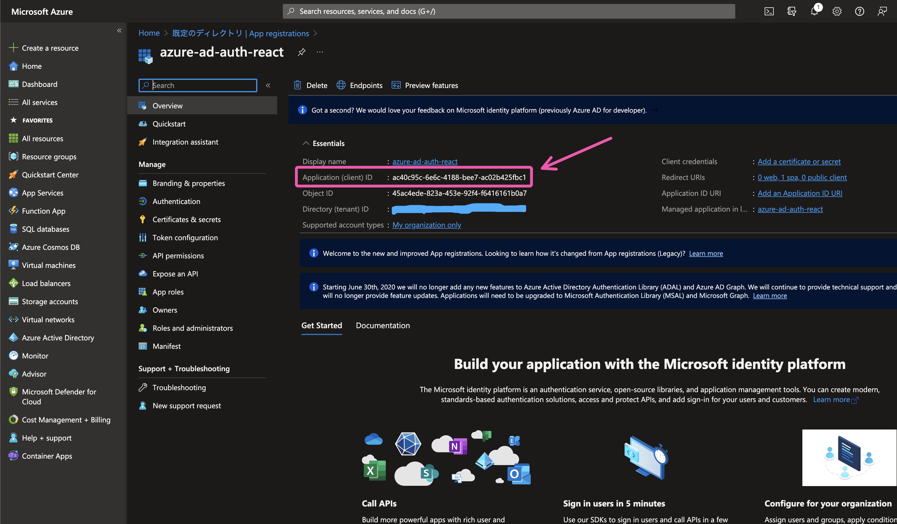Collapse the Essentials section
This screenshot has height=524, width=897.
pyautogui.click(x=306, y=143)
